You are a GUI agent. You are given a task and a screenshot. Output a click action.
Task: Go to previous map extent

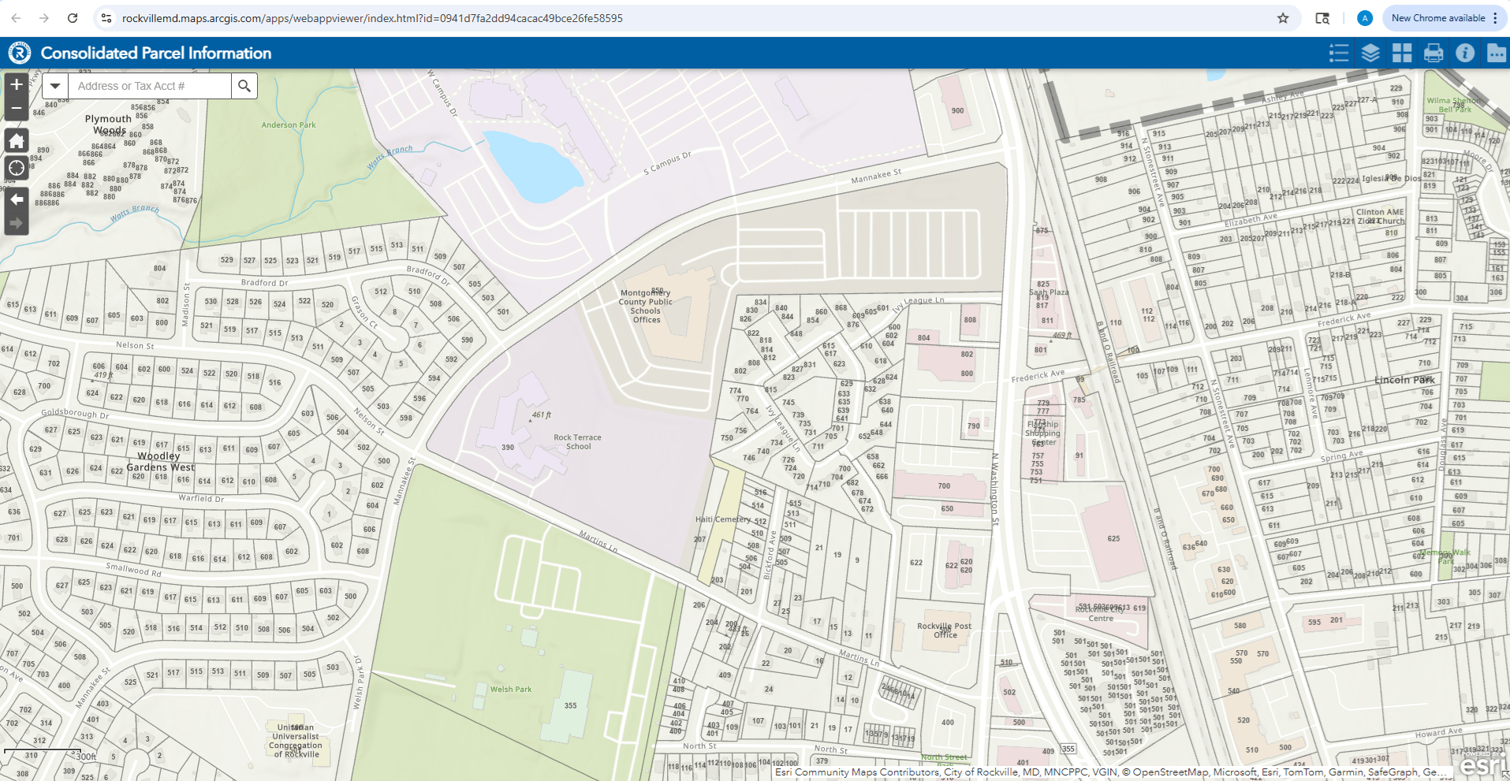[x=17, y=199]
